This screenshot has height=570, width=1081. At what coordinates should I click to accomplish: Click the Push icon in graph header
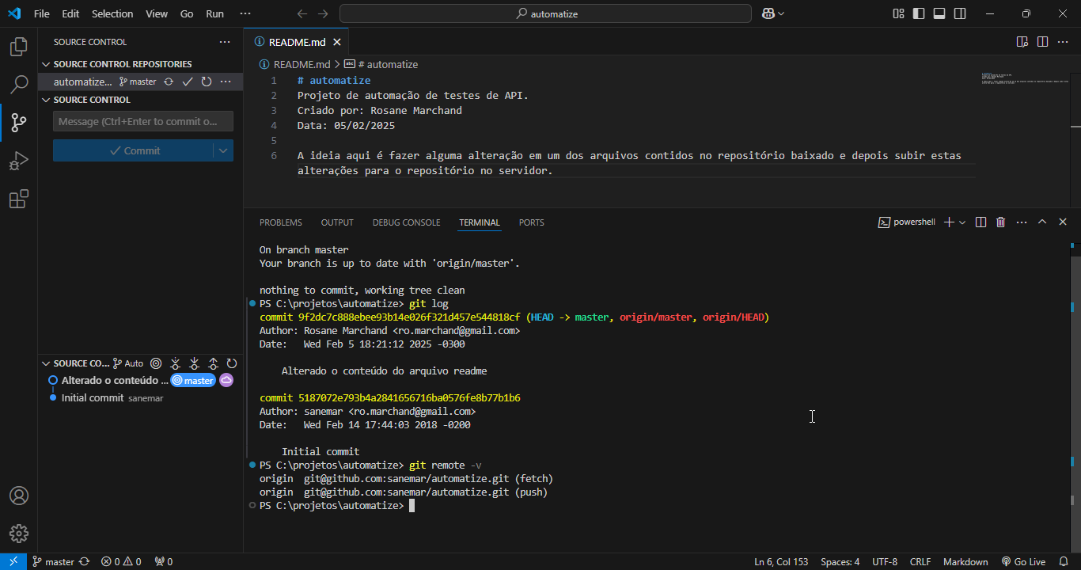(x=213, y=363)
